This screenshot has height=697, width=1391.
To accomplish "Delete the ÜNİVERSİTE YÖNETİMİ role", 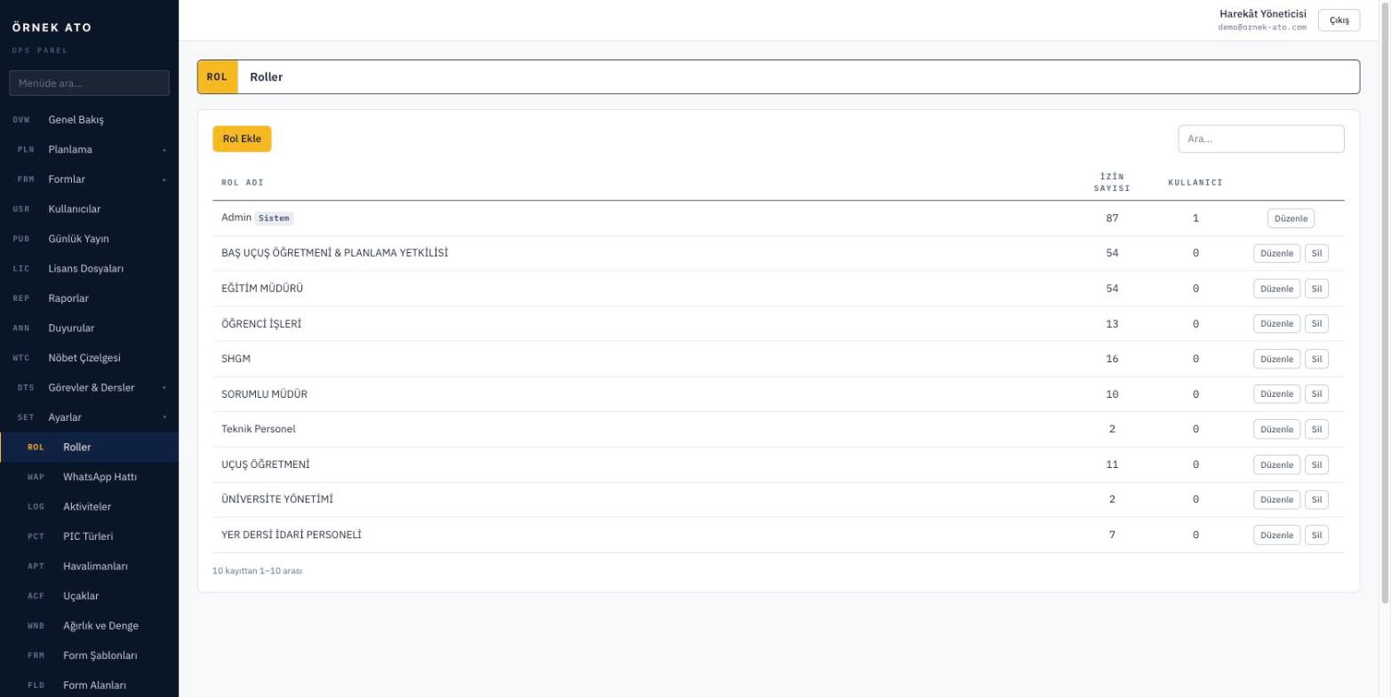I will (1316, 500).
